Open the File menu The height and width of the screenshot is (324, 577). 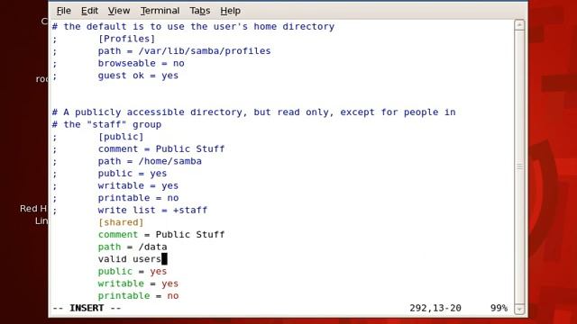[x=64, y=11]
